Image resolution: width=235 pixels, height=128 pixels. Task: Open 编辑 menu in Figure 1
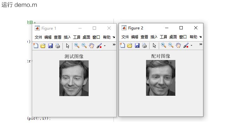click(48, 37)
